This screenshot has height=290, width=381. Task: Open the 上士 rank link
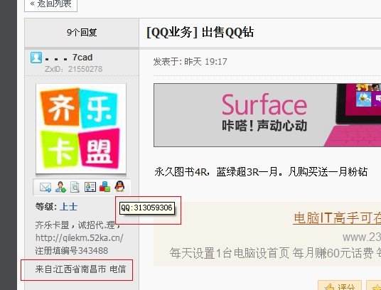coord(69,207)
